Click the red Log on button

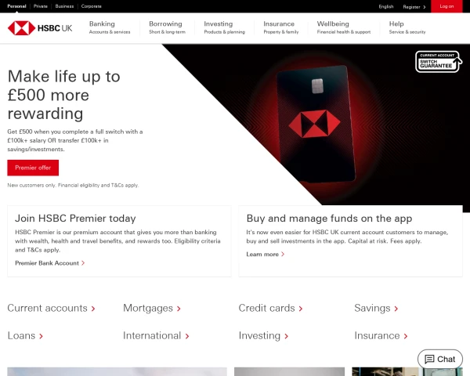click(446, 6)
